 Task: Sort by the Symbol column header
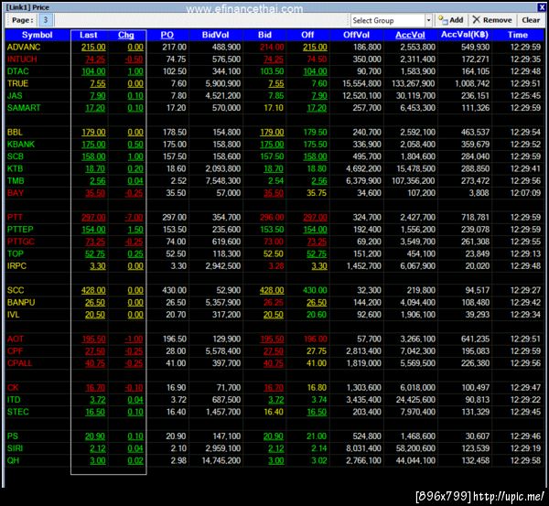point(38,35)
